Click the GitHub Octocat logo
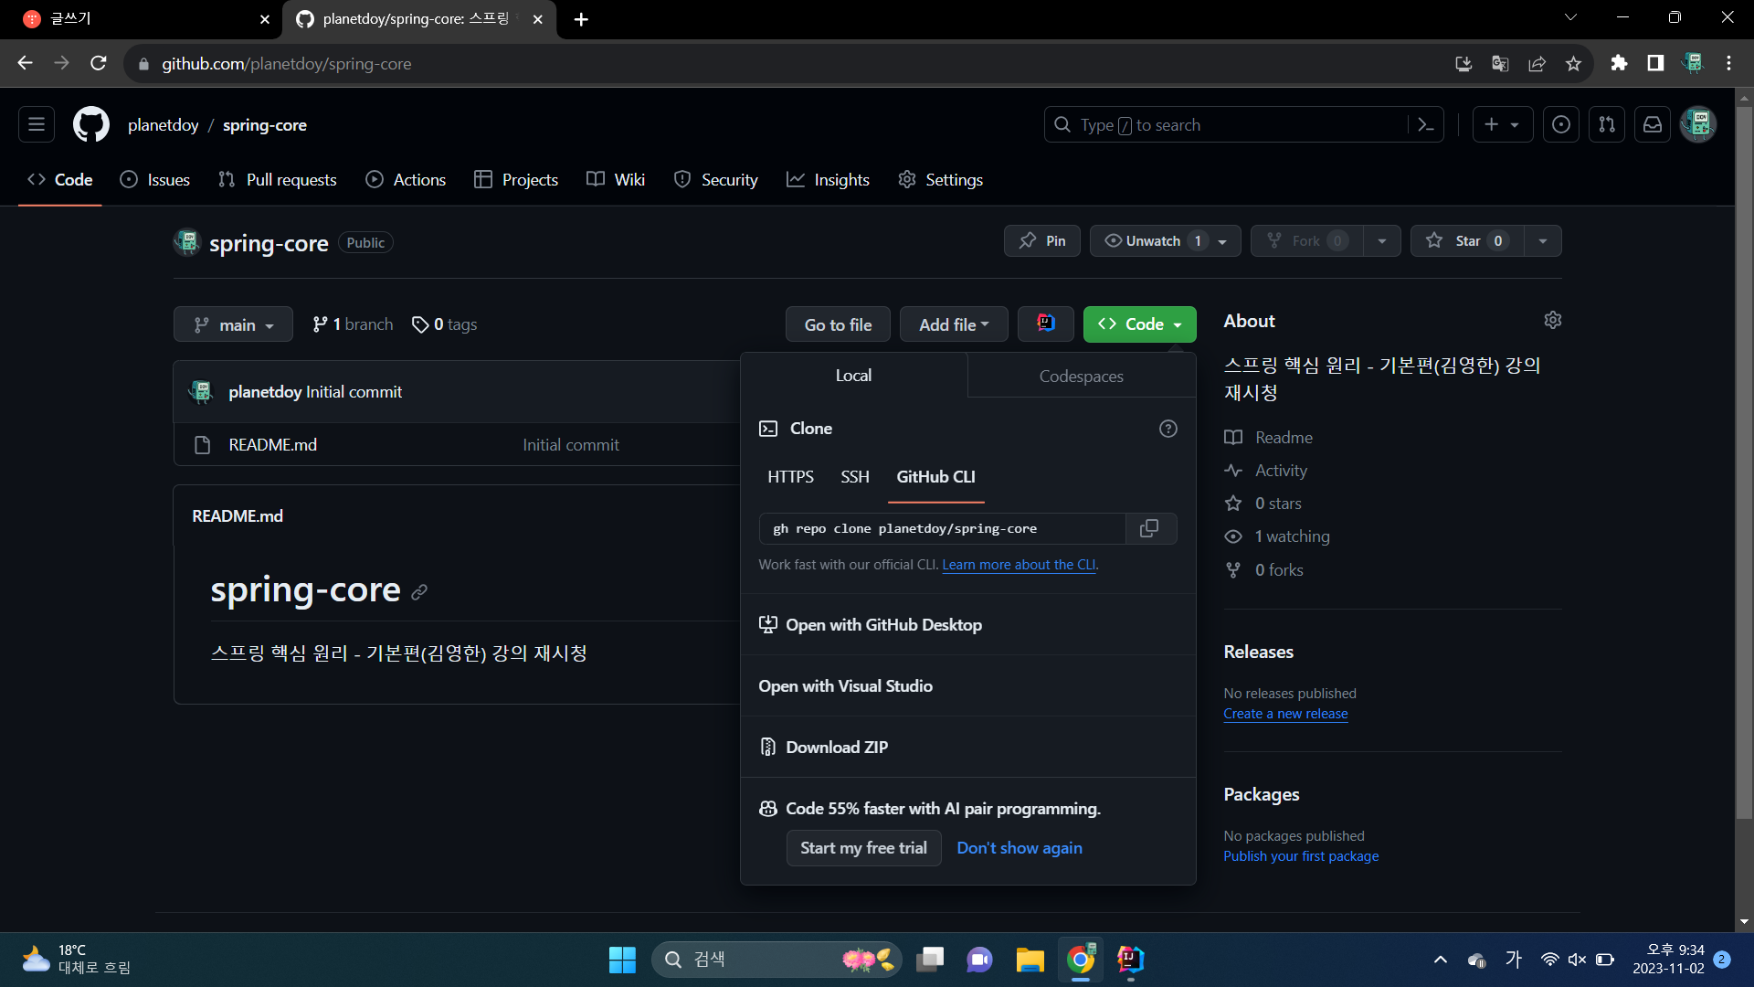Viewport: 1754px width, 987px height. (x=91, y=124)
